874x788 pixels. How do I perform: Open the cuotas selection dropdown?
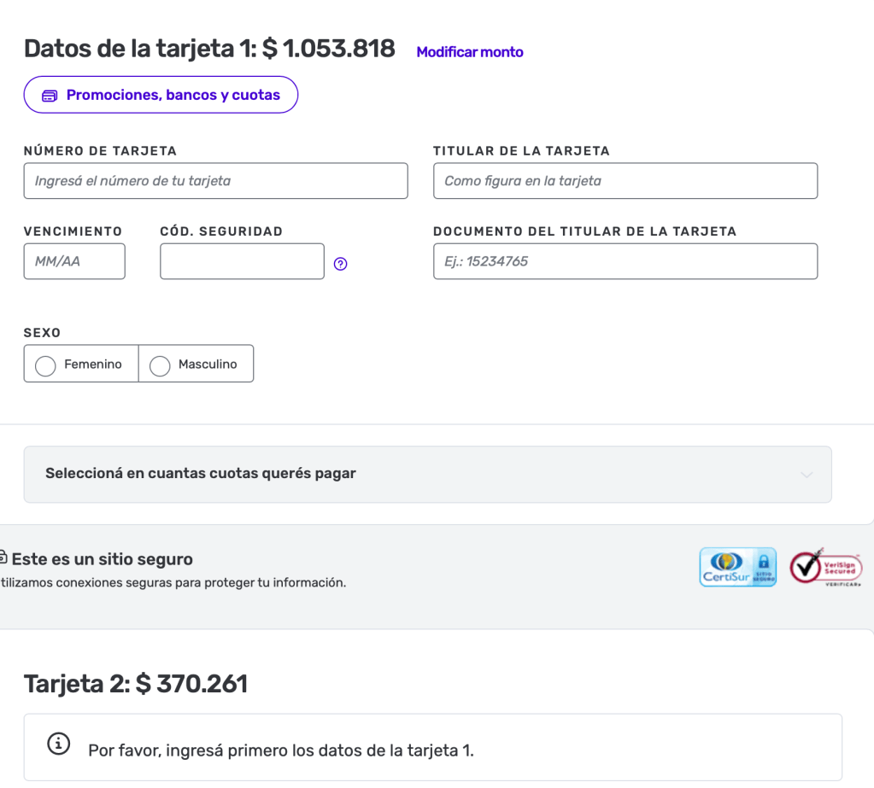tap(427, 474)
